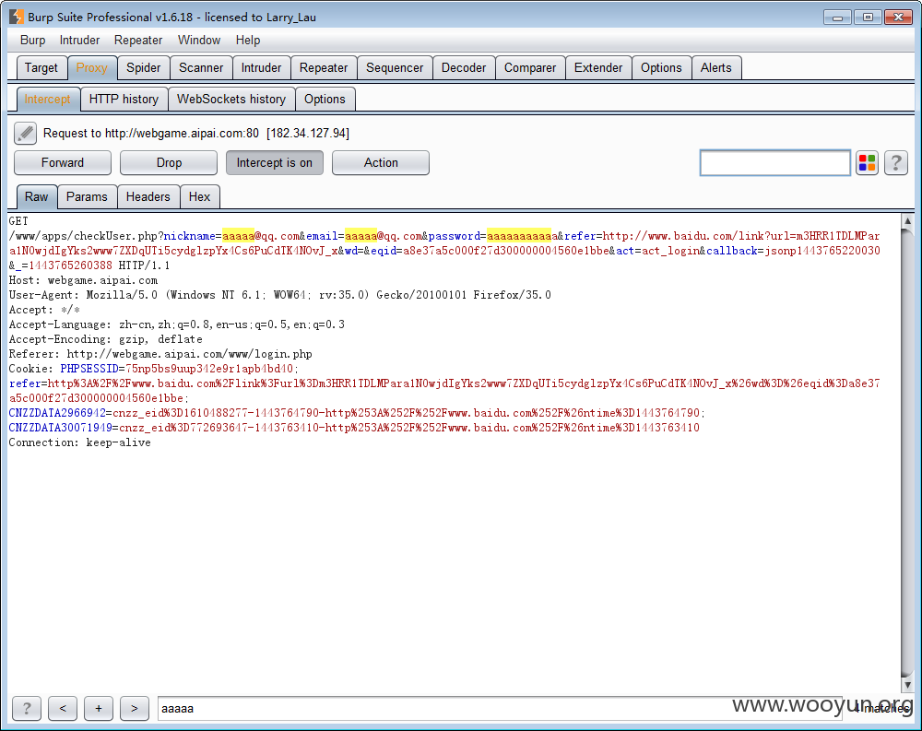Switch to the Headers view tab
The width and height of the screenshot is (922, 731).
148,197
